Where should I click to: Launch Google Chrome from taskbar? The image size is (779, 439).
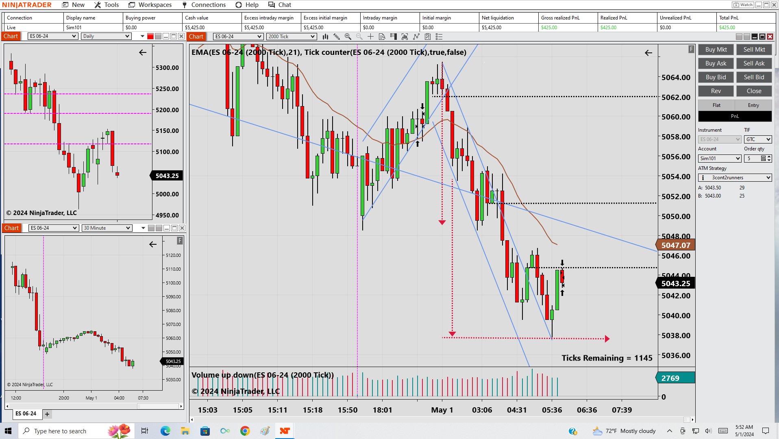245,431
